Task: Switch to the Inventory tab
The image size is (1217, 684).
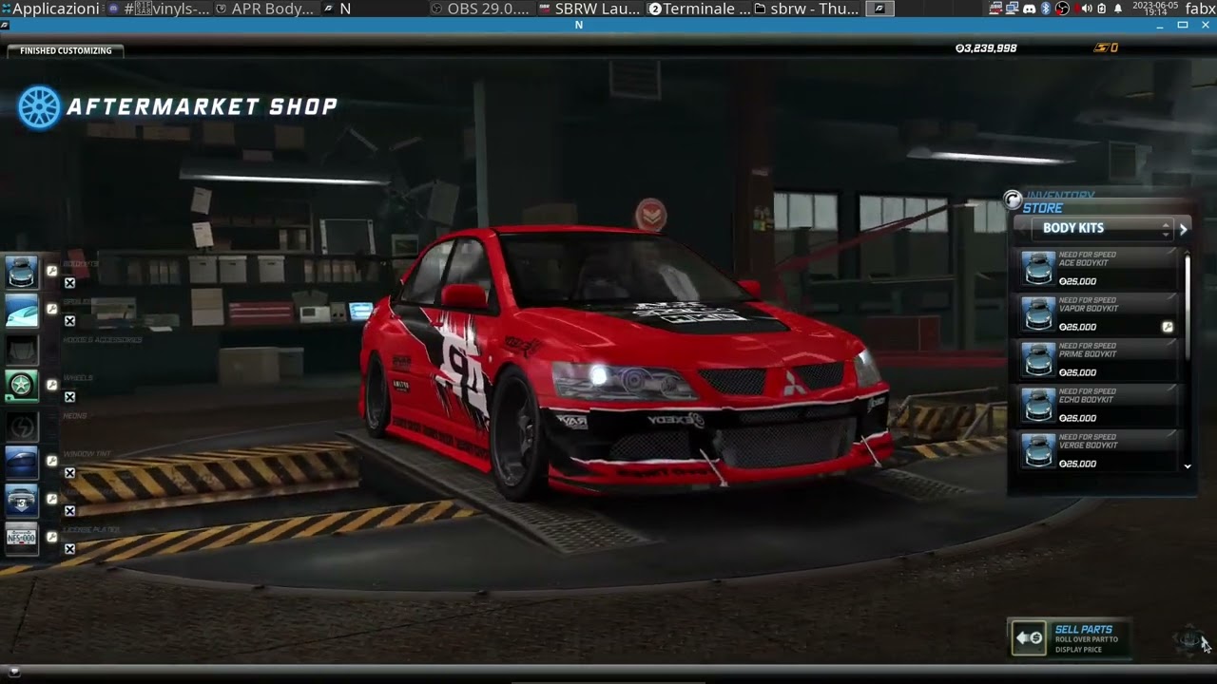Action: 1060,196
